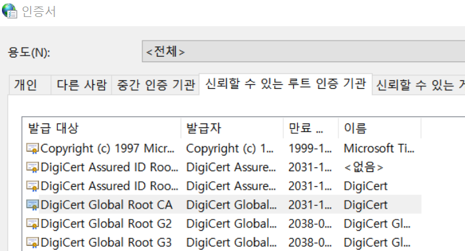Switch to the 다른 사람 tab
This screenshot has width=465, height=251.
click(81, 85)
